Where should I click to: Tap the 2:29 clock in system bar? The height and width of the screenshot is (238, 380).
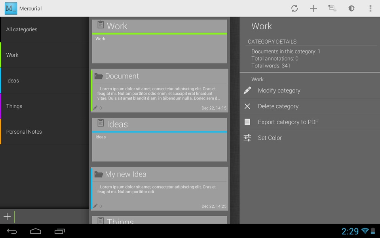(350, 231)
